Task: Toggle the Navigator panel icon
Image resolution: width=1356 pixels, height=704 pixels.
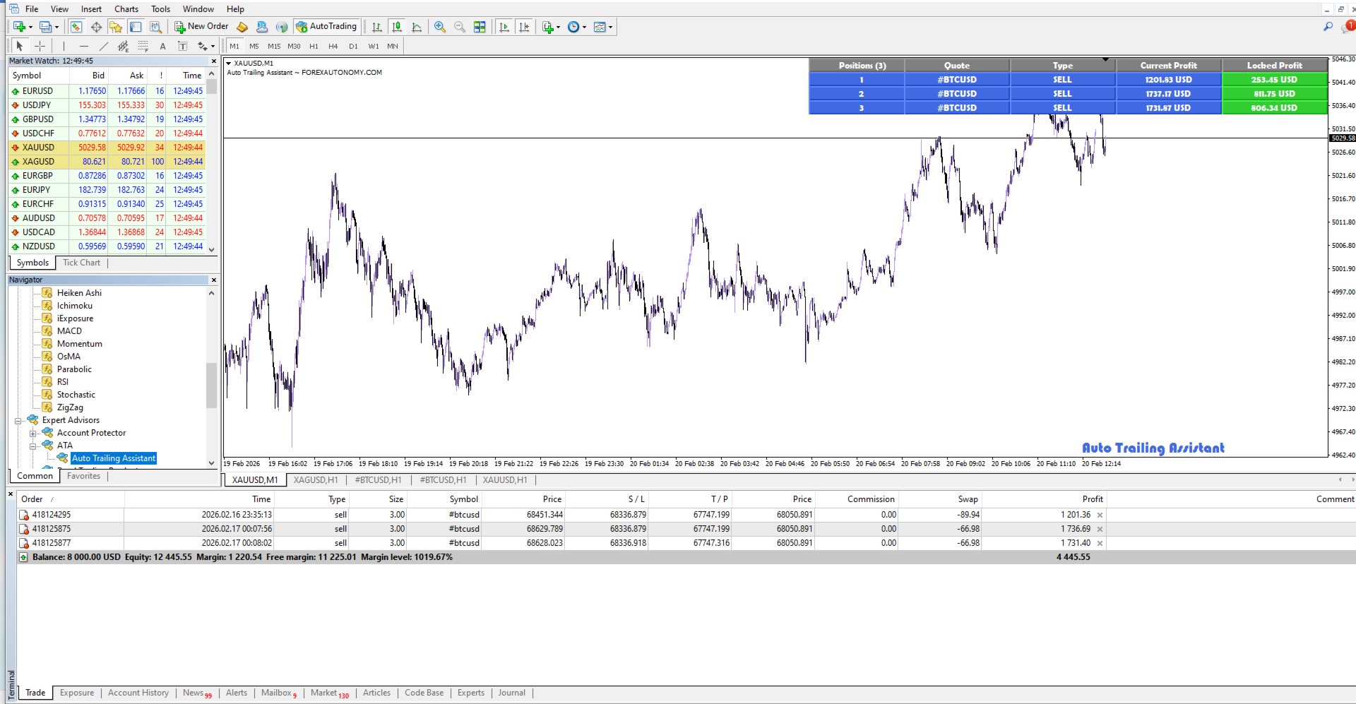Action: pos(116,27)
